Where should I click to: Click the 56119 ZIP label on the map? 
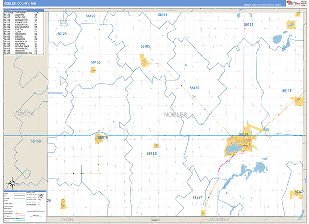[x=287, y=91]
